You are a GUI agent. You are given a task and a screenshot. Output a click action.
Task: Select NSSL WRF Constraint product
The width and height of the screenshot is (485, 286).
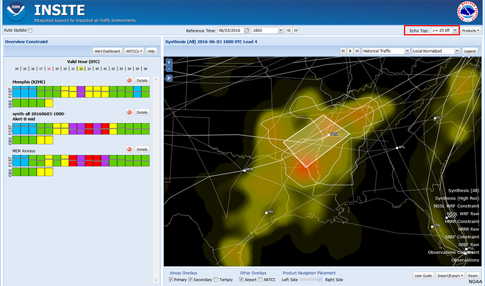456,206
